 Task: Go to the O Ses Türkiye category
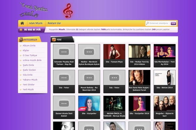(x=30, y=55)
